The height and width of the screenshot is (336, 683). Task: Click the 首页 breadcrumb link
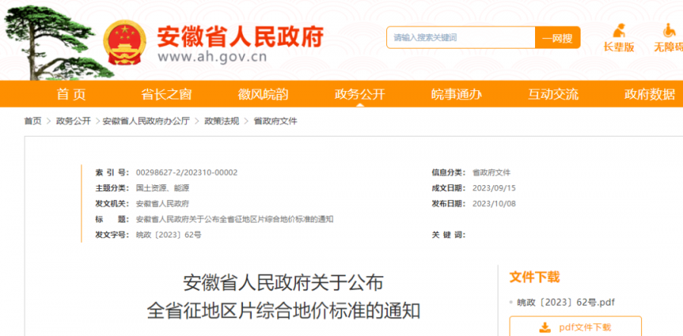point(33,121)
